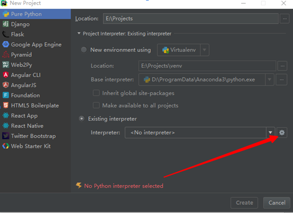
Task: Click the interpreter settings gear icon
Action: pos(282,133)
